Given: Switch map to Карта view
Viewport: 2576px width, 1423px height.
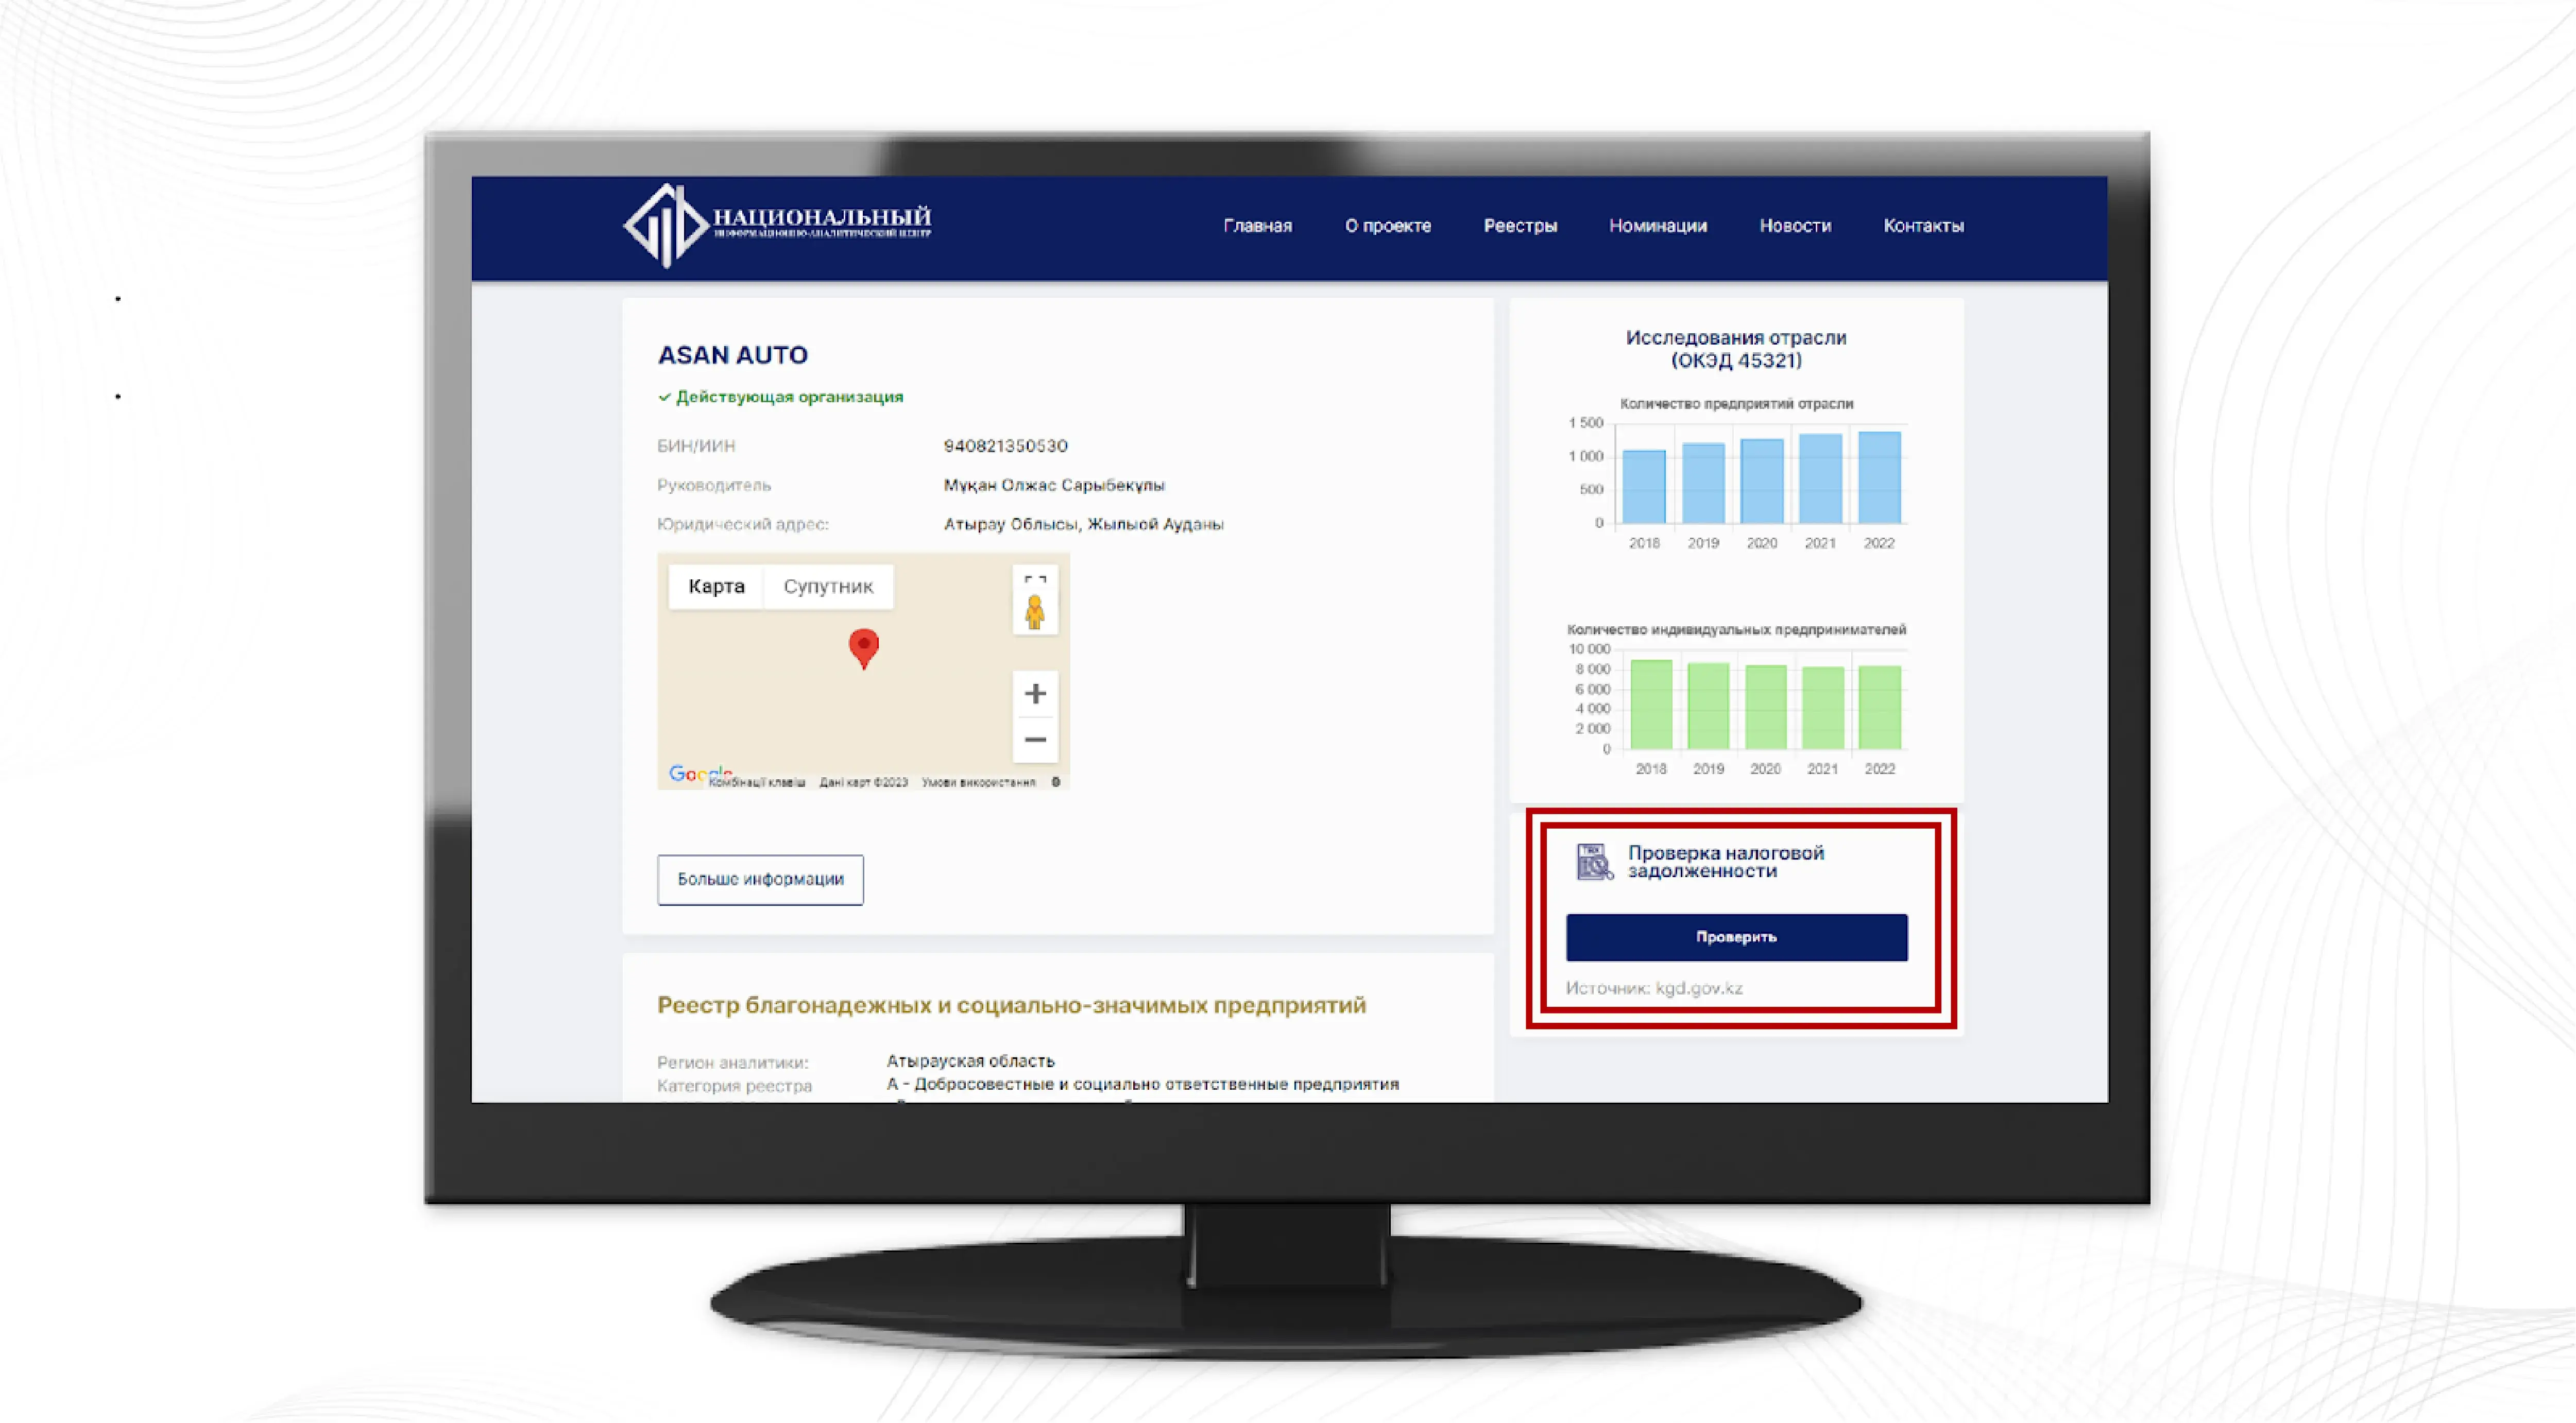Looking at the screenshot, I should coord(716,586).
